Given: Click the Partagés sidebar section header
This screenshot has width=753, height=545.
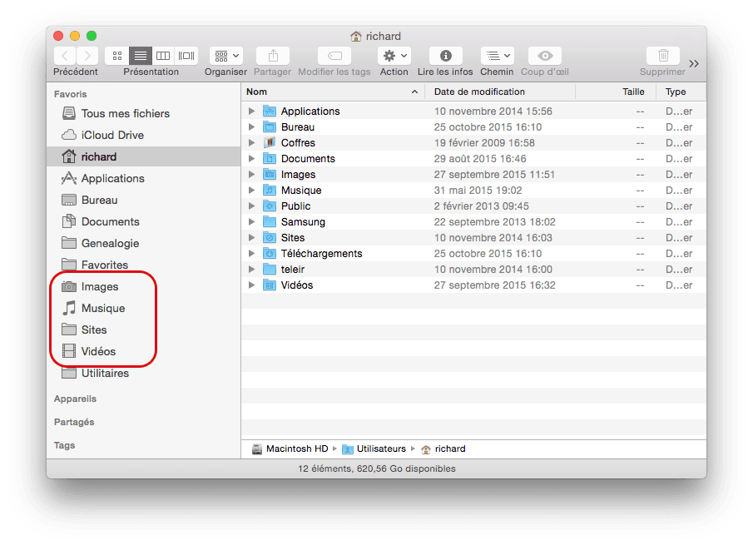Looking at the screenshot, I should click(74, 422).
